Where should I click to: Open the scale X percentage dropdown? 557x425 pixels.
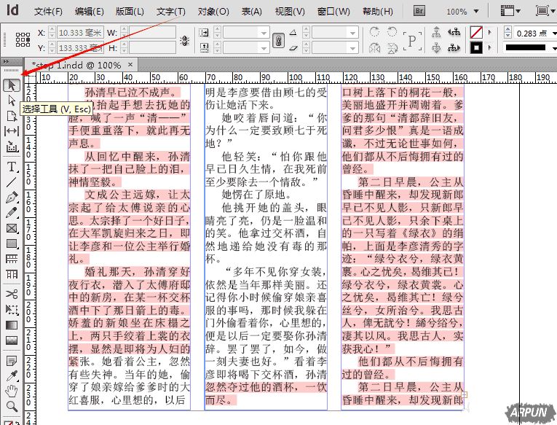264,33
